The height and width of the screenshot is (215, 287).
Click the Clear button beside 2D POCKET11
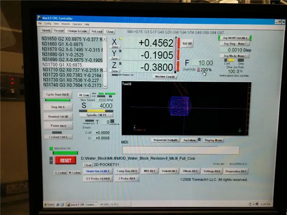click(x=88, y=165)
